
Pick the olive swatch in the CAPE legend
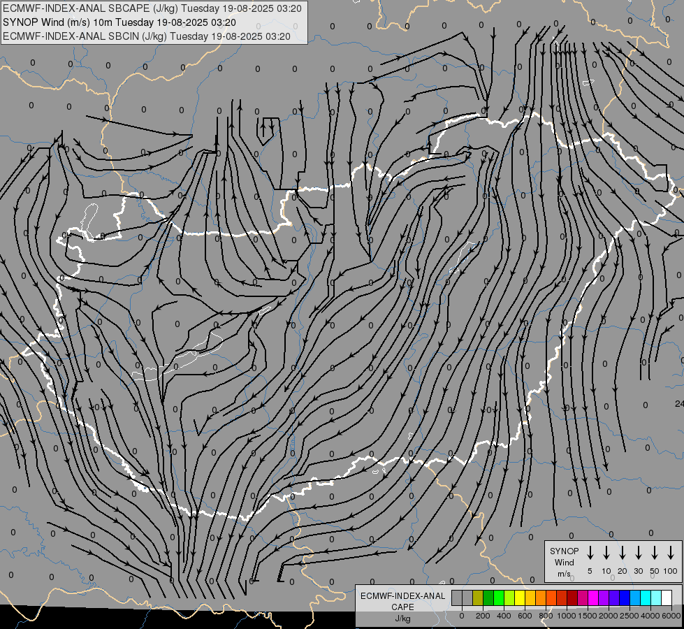pyautogui.click(x=478, y=598)
